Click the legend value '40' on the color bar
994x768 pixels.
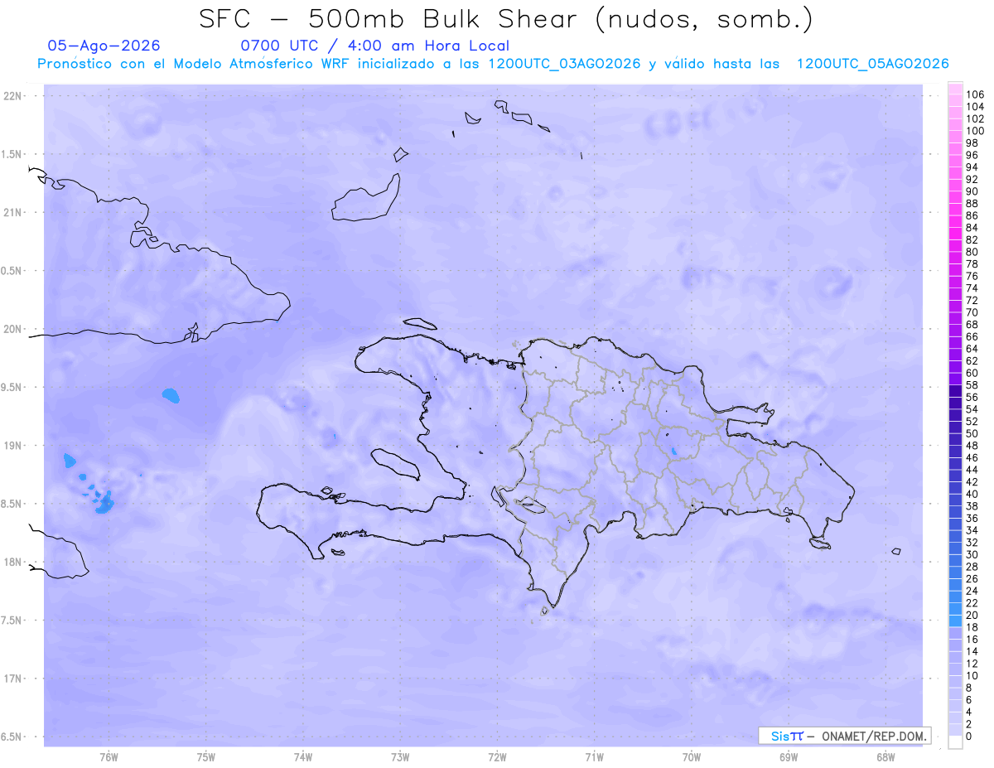(972, 494)
